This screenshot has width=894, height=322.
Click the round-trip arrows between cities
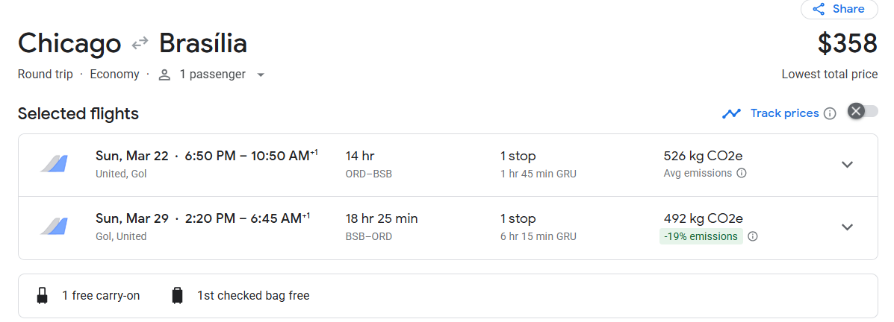[140, 44]
